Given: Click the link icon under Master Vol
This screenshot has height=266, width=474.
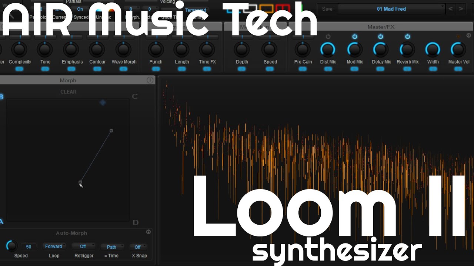Looking at the screenshot, I should [458, 69].
